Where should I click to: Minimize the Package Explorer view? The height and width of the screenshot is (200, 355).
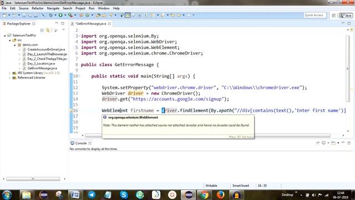pos(57,23)
